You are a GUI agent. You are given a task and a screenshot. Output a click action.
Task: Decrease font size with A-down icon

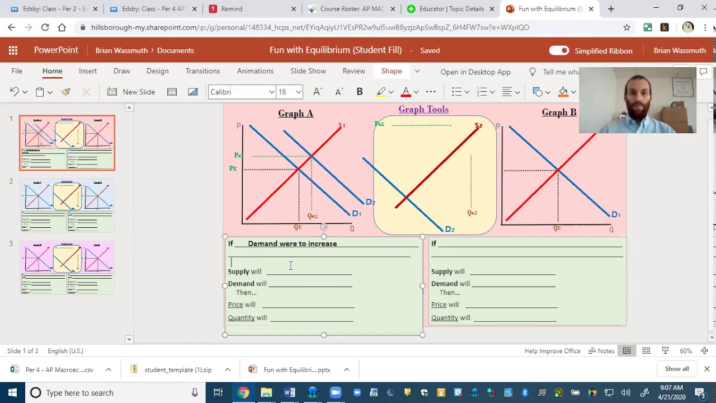(338, 92)
